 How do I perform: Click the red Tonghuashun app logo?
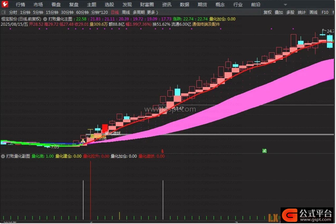[x=4, y=4]
